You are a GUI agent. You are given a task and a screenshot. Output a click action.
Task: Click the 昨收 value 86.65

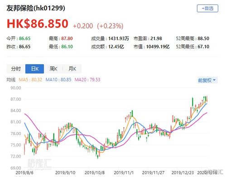pyautogui.click(x=24, y=47)
